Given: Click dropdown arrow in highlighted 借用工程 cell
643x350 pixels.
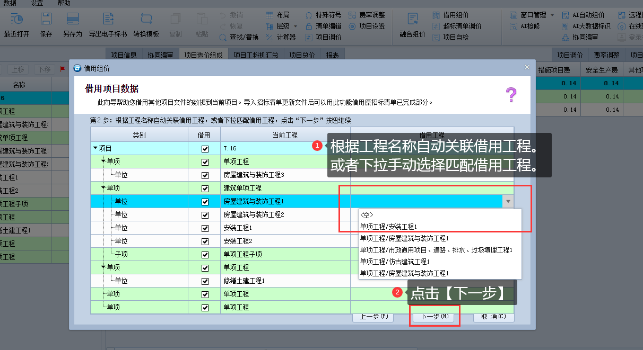Looking at the screenshot, I should [x=508, y=202].
